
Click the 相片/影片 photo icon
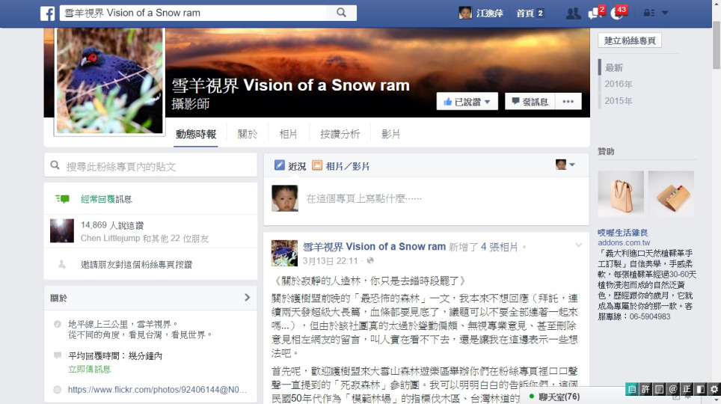(317, 165)
